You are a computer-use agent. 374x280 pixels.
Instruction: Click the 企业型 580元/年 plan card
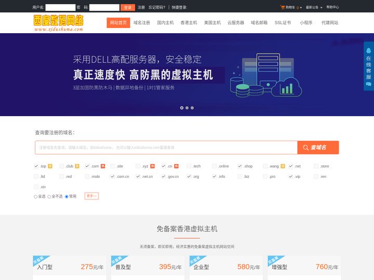click(x=226, y=268)
